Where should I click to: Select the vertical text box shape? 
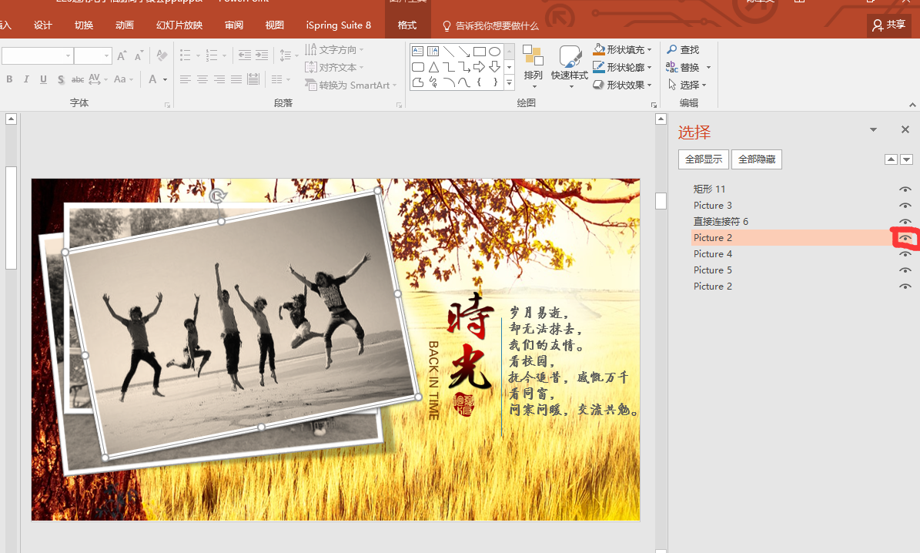(x=433, y=51)
